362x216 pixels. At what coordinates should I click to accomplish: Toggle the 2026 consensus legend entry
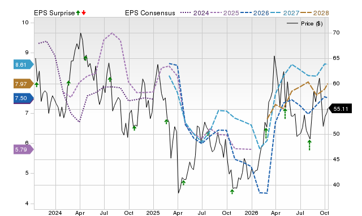(x=255, y=13)
